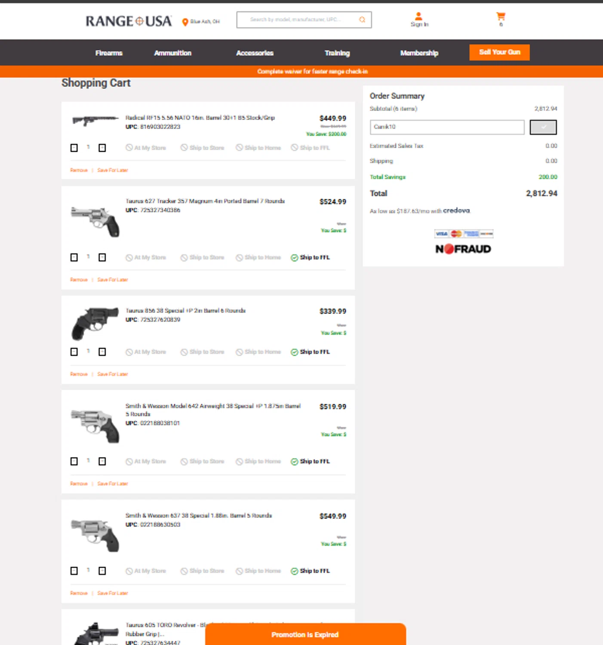Open the Taurus 856 38 Special product thumbnail
Screen dimensions: 603x645
click(x=95, y=323)
